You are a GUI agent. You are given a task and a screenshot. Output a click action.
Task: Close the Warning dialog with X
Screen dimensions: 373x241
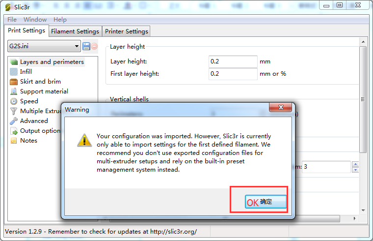click(x=280, y=107)
